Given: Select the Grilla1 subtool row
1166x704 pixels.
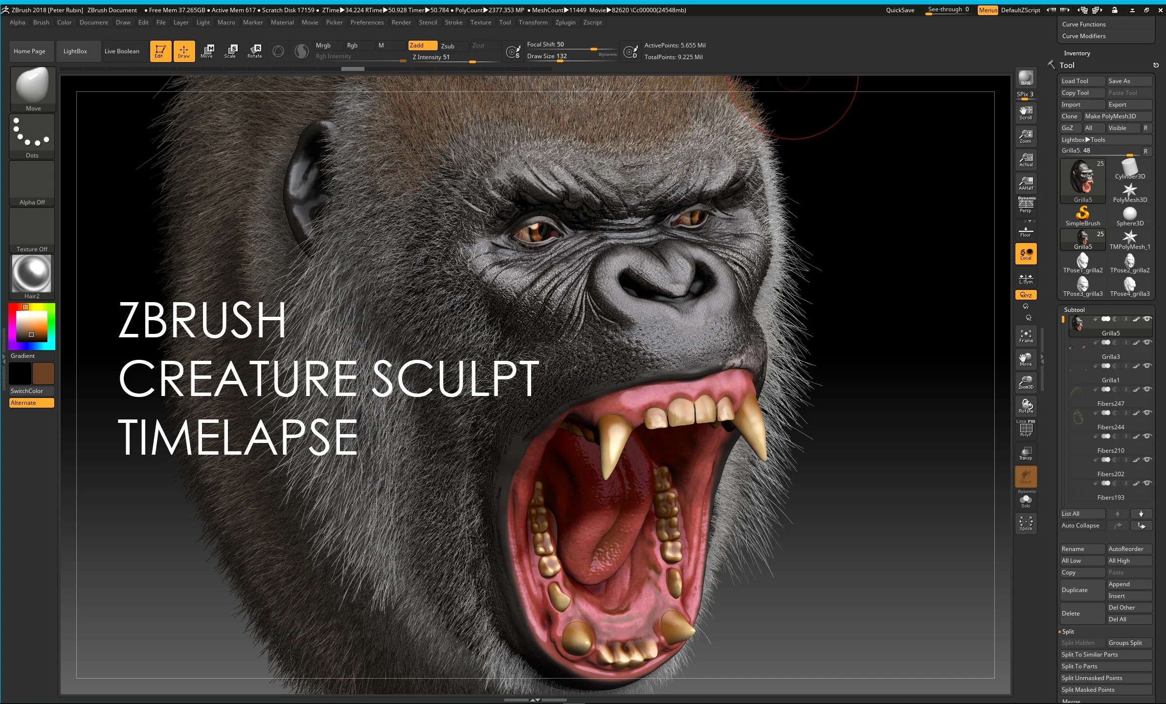Looking at the screenshot, I should pyautogui.click(x=1110, y=374).
